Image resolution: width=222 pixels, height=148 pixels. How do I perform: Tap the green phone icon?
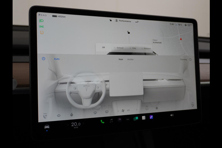click(x=102, y=121)
